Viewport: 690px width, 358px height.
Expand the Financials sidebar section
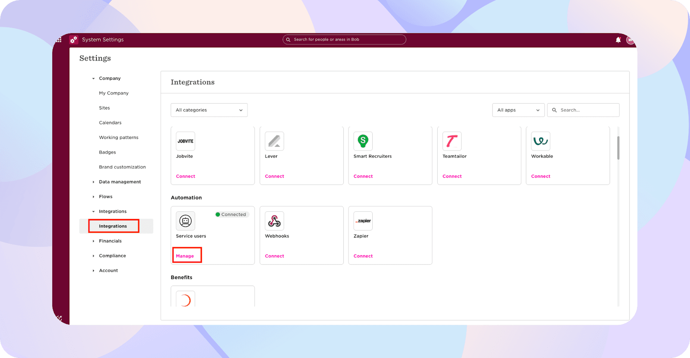(110, 241)
